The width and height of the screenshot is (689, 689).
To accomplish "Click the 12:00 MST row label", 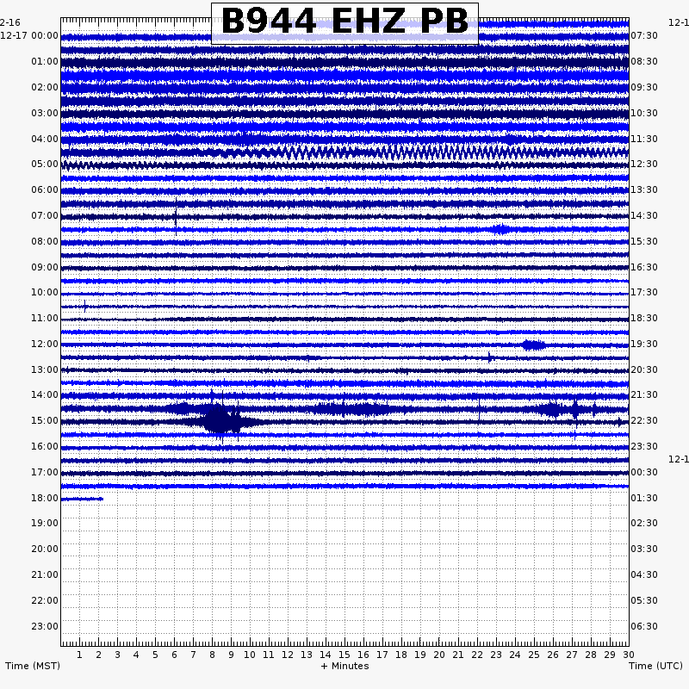I will point(45,344).
